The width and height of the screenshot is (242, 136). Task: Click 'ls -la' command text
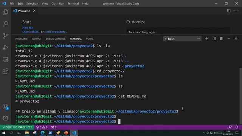103,46
